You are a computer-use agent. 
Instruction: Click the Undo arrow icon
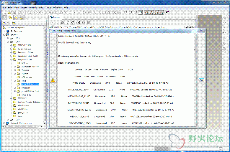click(36, 13)
